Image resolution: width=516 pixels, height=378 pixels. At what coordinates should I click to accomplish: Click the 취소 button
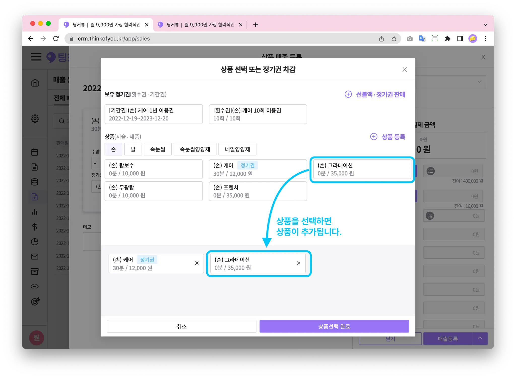click(181, 326)
